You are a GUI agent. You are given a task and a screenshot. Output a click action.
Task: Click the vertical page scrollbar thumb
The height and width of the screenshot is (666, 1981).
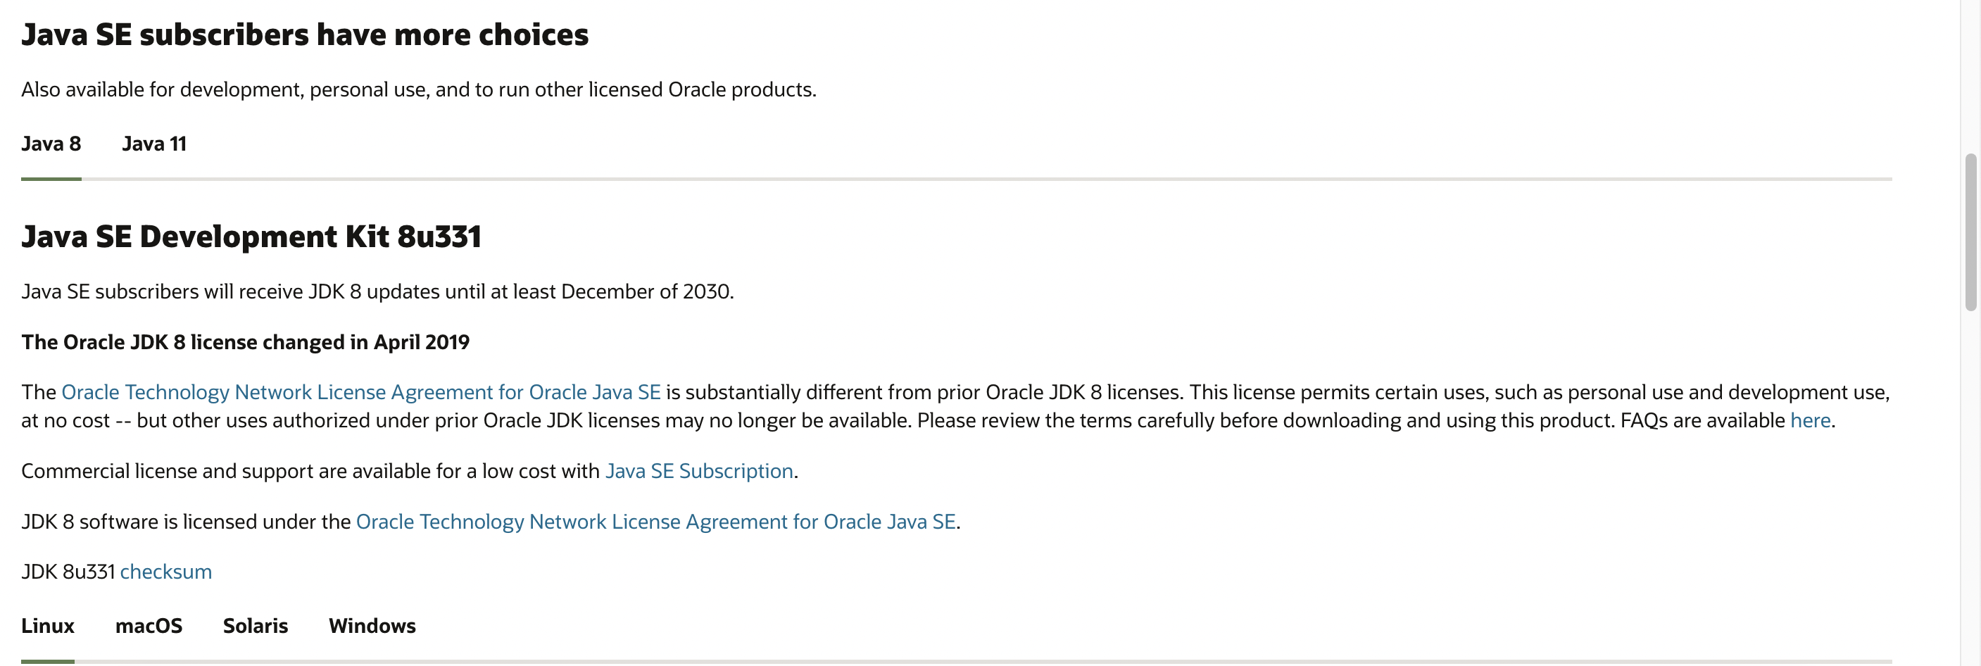1970,232
